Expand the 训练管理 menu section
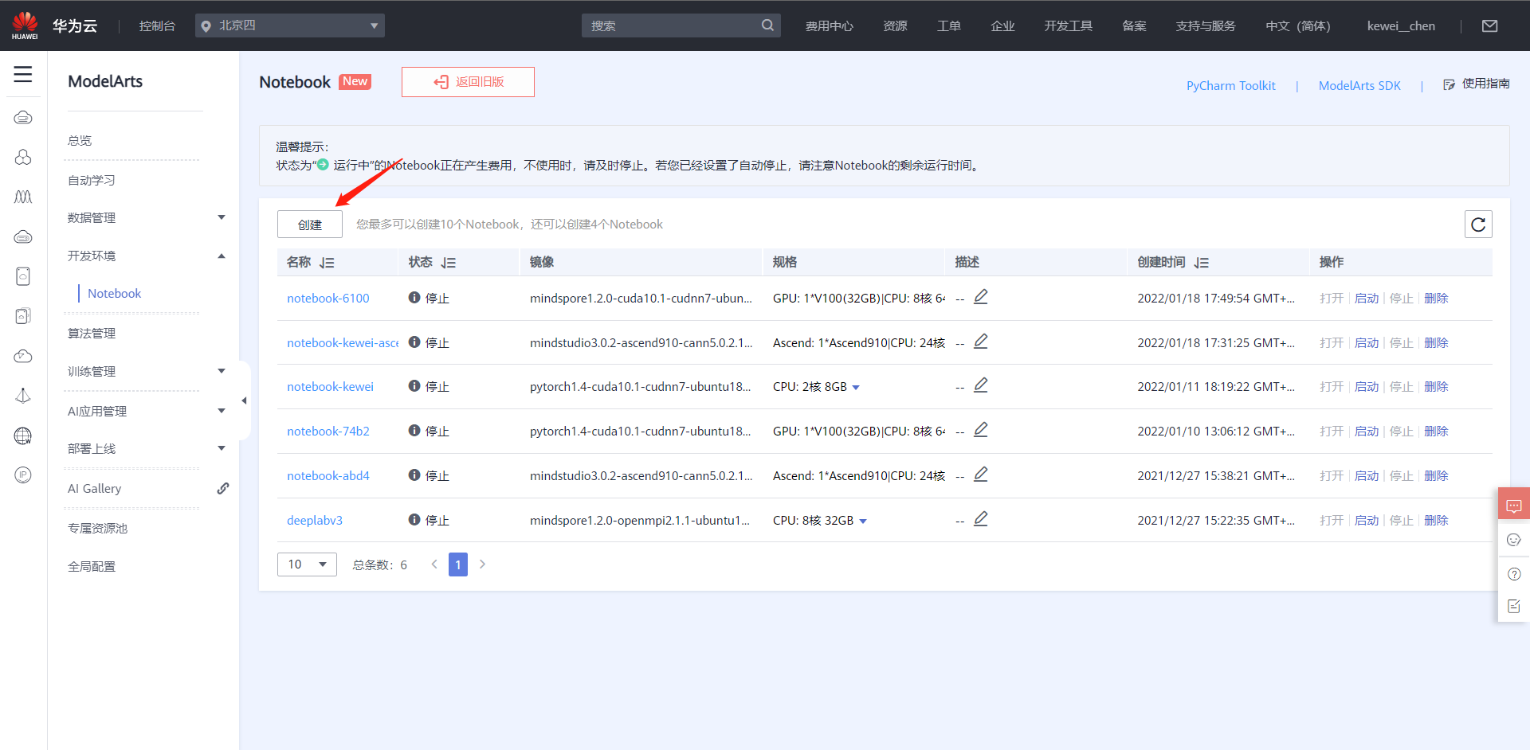 (222, 371)
